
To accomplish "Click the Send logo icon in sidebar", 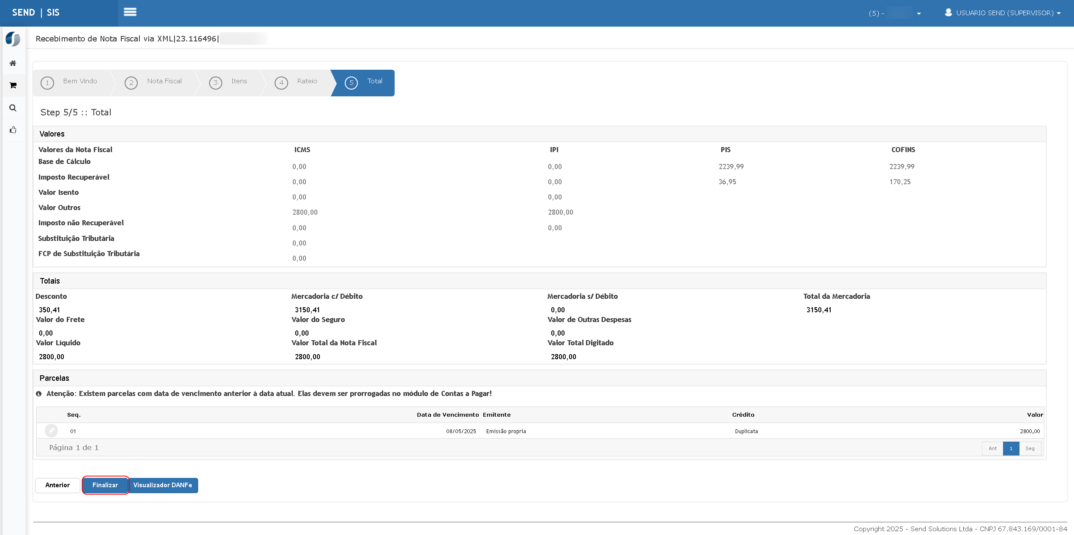I will tap(13, 39).
